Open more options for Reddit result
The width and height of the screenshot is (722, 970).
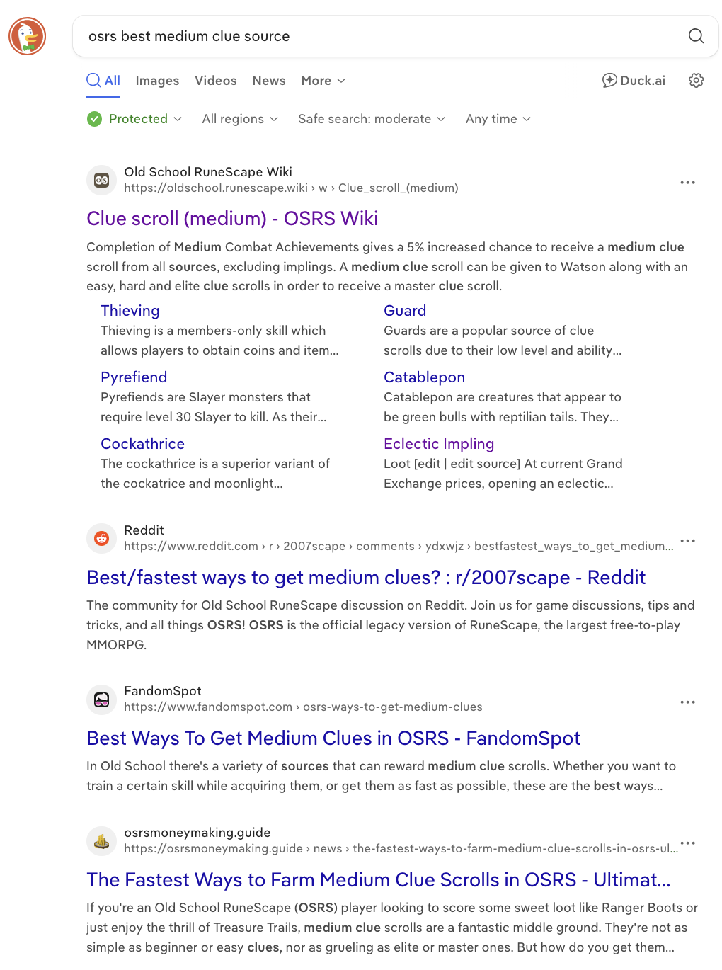coord(687,541)
